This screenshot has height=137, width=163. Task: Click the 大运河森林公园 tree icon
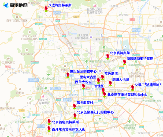pyautogui.click(x=151, y=97)
